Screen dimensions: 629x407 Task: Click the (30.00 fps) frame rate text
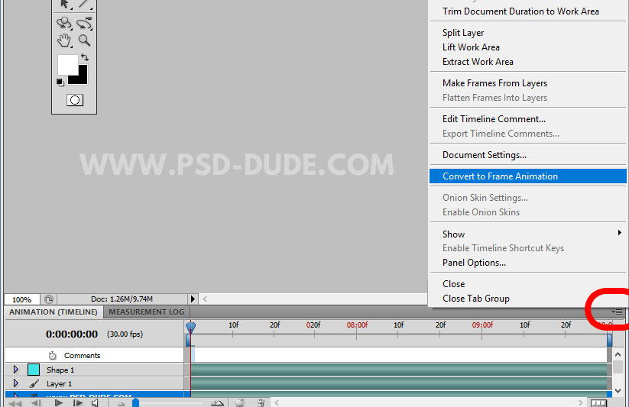125,334
